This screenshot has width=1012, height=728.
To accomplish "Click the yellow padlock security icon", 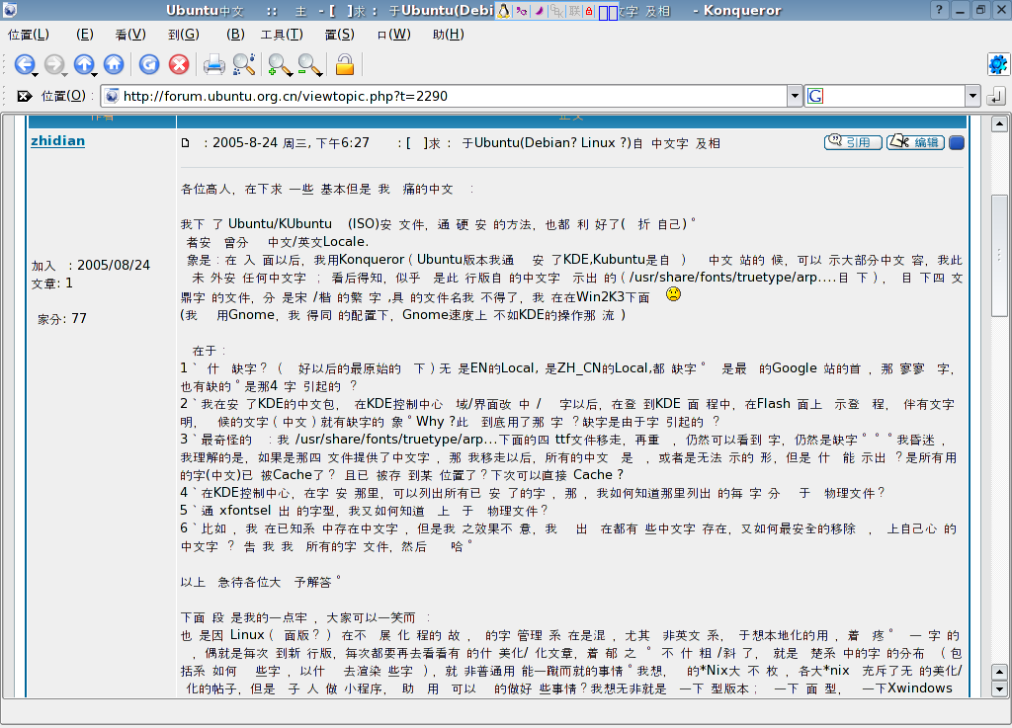I will click(345, 64).
